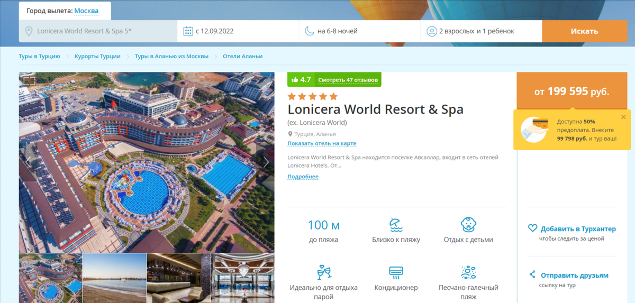Click the thumbs-up rating 4.7 badge
The width and height of the screenshot is (635, 303).
click(301, 80)
